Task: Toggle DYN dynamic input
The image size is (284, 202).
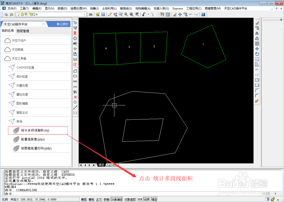Action: click(x=140, y=199)
